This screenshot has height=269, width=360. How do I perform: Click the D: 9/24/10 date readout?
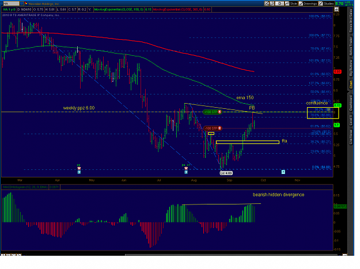pos(24,9)
